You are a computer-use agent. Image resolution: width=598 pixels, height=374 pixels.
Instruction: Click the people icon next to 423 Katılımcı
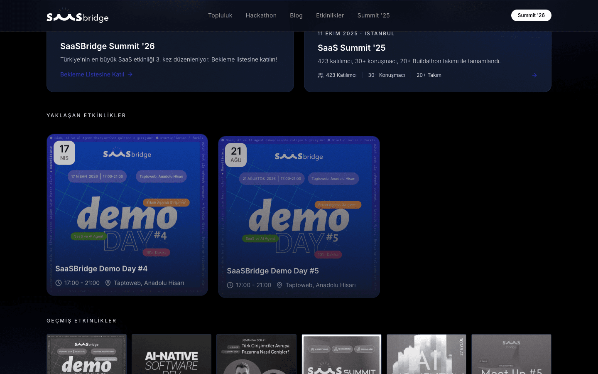click(x=321, y=75)
